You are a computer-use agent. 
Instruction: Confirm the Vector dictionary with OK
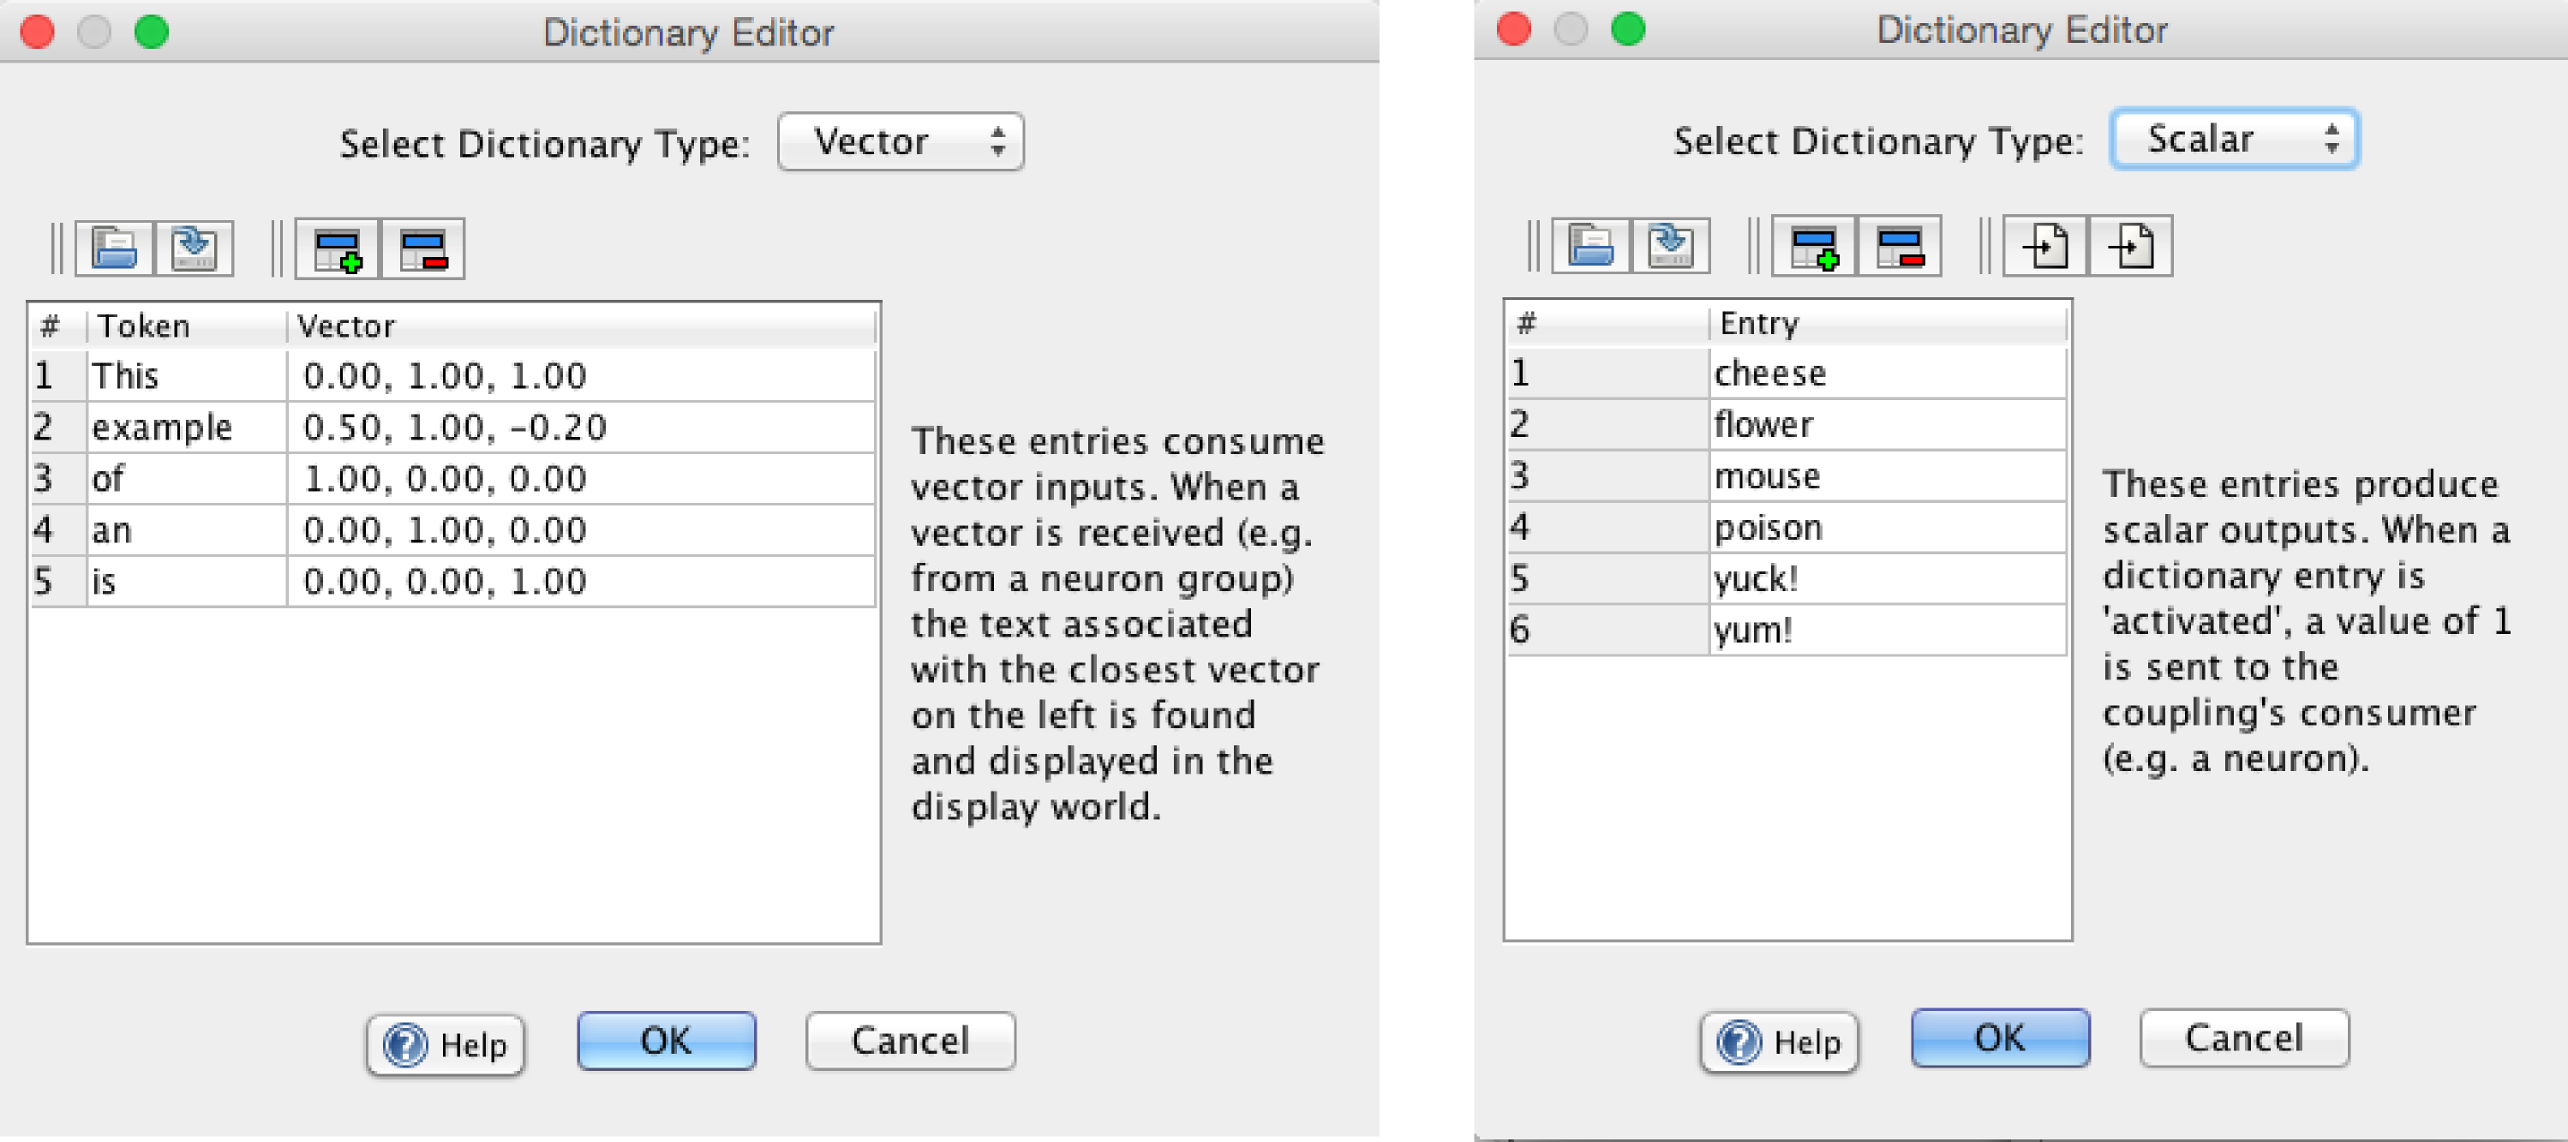[666, 1042]
